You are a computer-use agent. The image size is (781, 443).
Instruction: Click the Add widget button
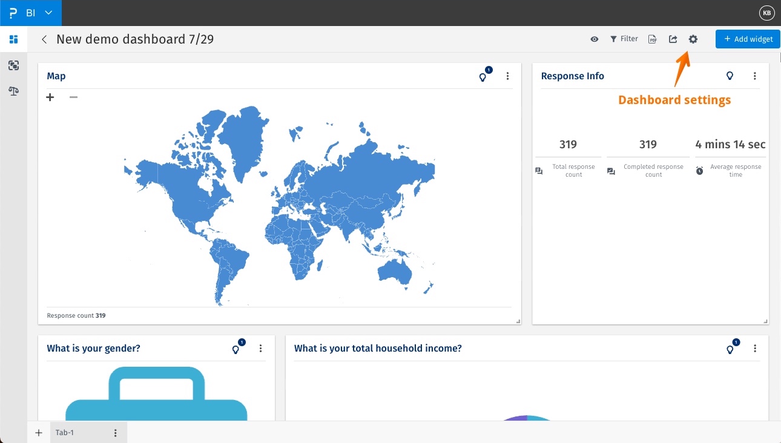(748, 39)
